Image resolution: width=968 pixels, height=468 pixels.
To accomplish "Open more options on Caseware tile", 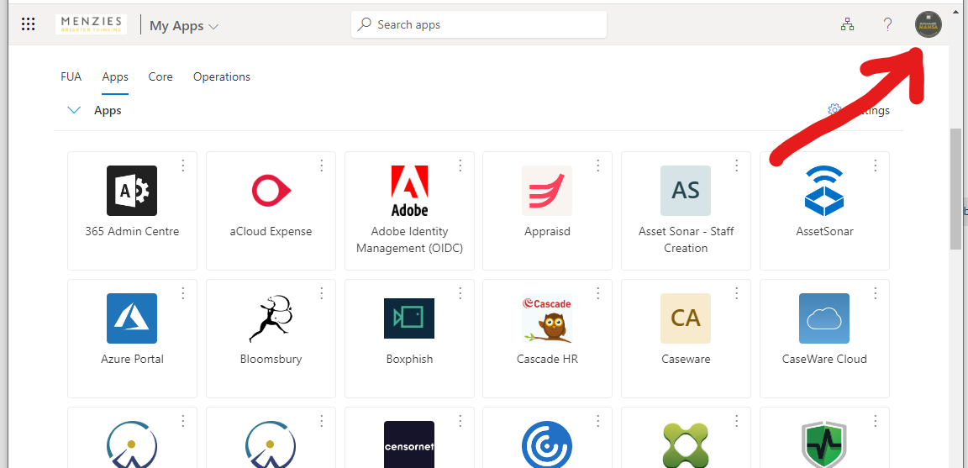I will (x=737, y=293).
